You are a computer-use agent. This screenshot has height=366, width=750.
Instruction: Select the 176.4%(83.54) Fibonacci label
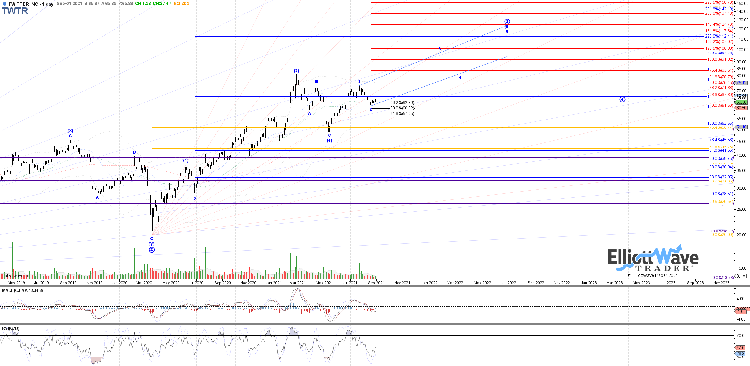tap(720, 70)
